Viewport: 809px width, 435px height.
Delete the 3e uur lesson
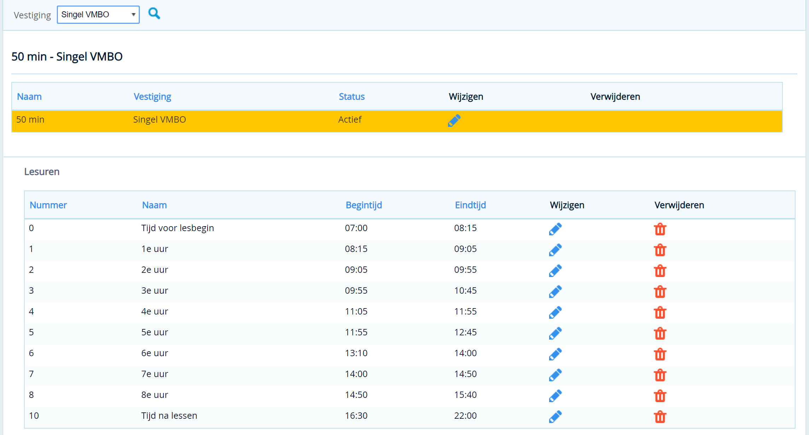point(660,292)
